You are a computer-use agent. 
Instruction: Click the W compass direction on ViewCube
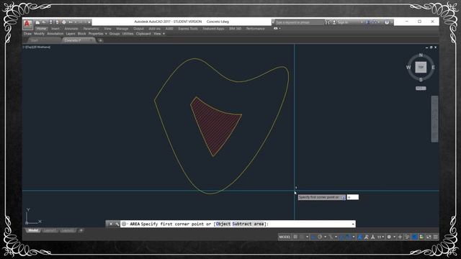[408, 67]
